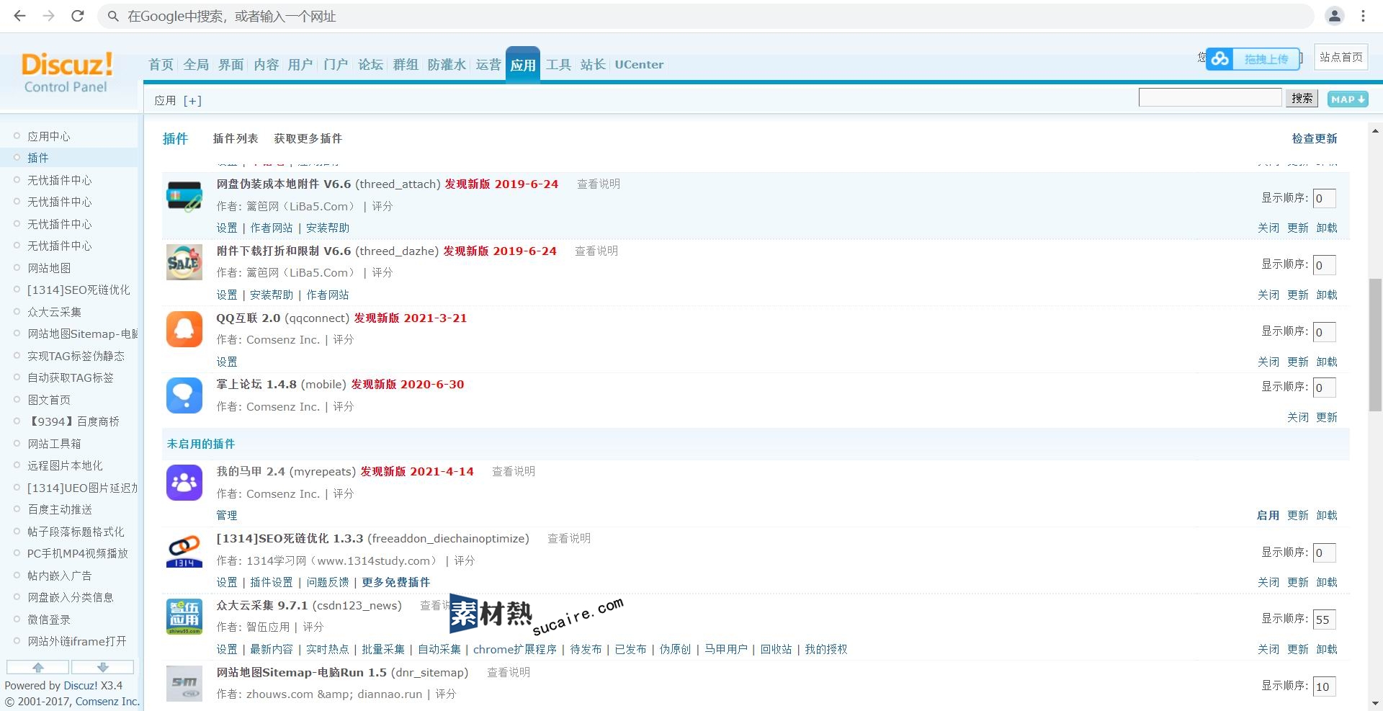Click the browser address bar

(x=706, y=16)
